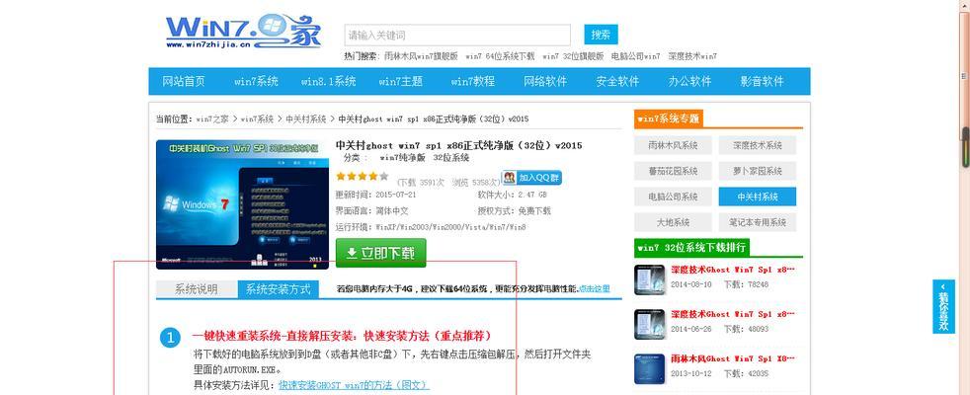Open ranking link 深度技术Ghost dated 2014-08-10
Image resolution: width=970 pixels, height=395 pixels.
pyautogui.click(x=733, y=271)
